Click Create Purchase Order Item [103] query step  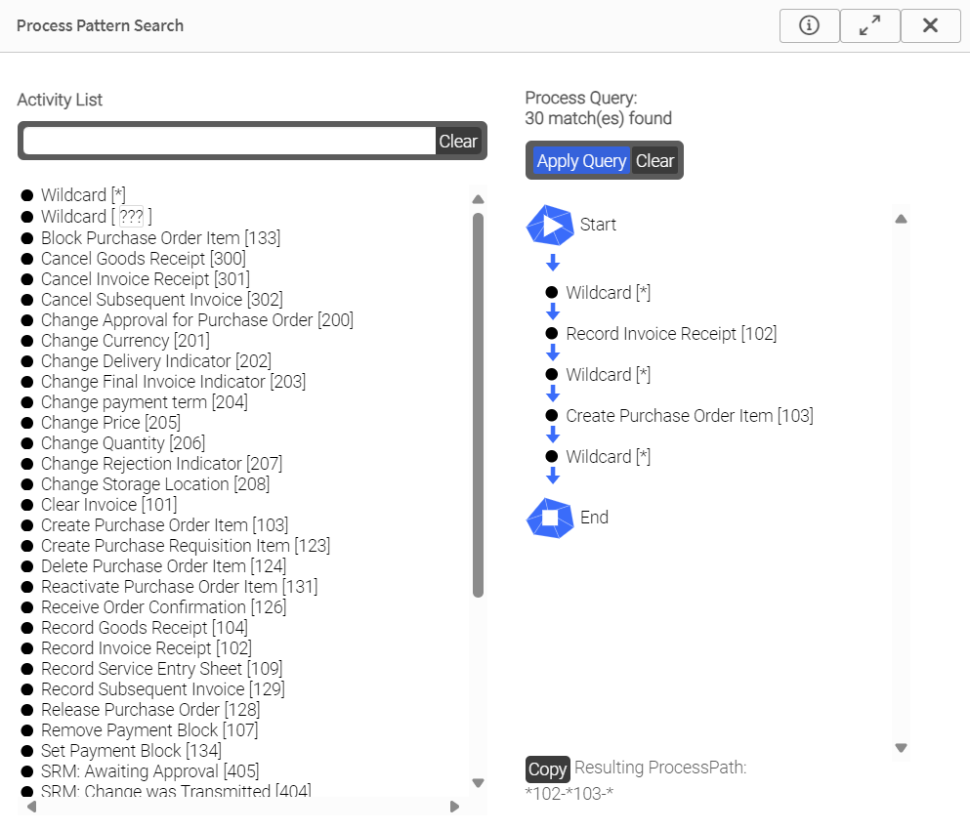(690, 416)
